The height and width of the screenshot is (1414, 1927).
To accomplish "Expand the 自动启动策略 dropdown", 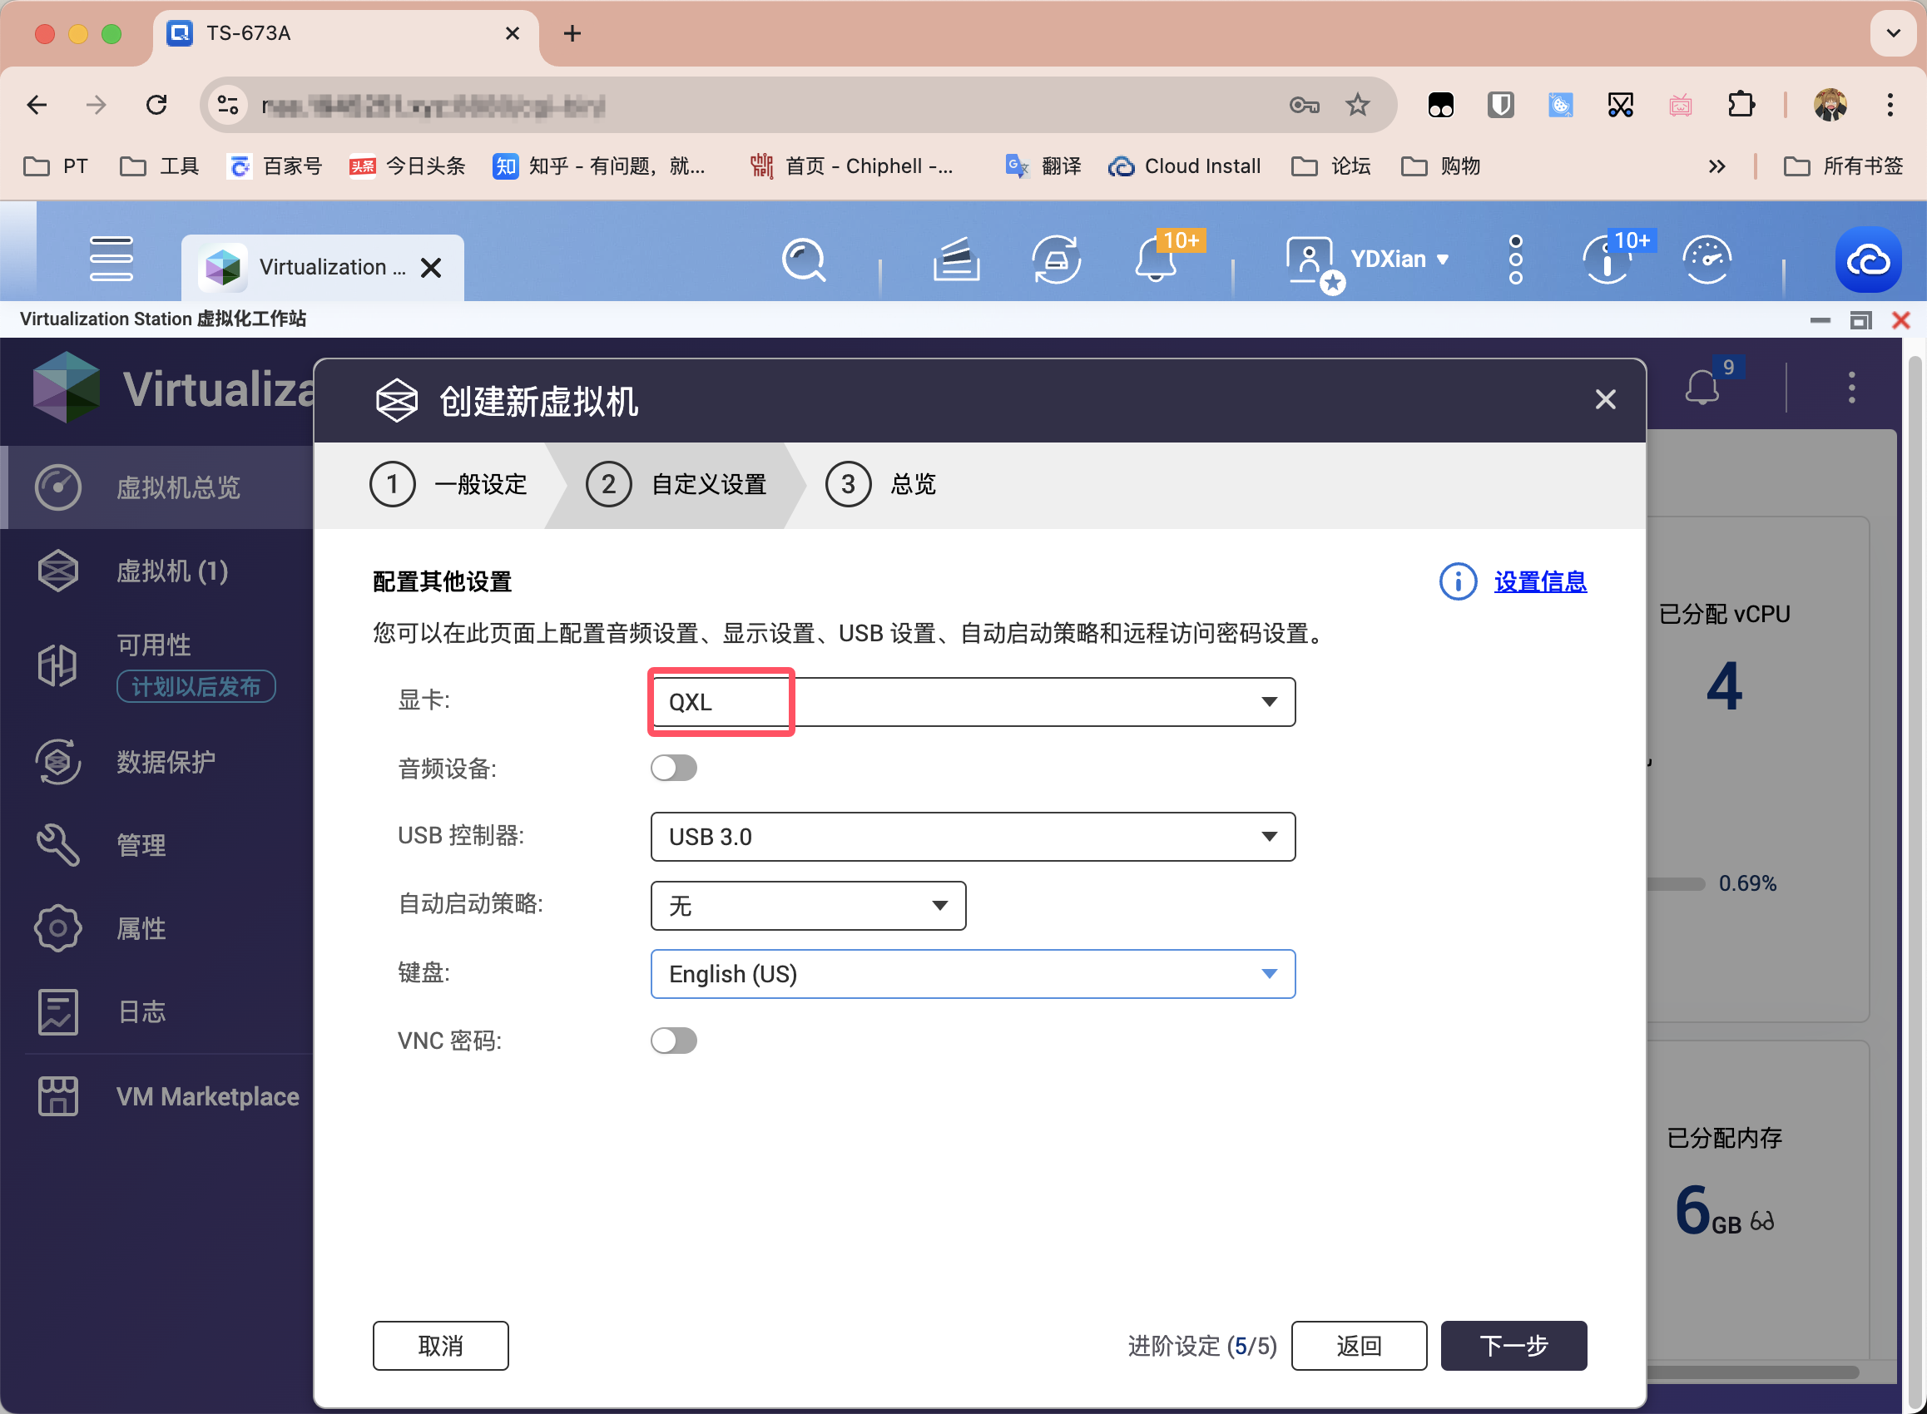I will pos(808,905).
